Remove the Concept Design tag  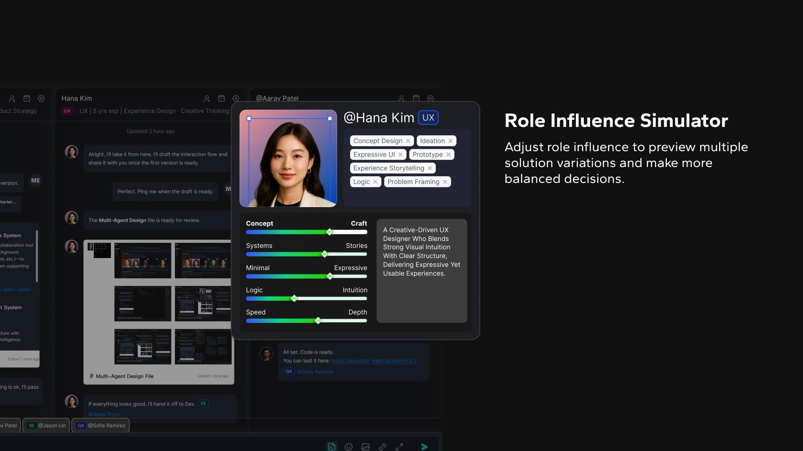408,141
